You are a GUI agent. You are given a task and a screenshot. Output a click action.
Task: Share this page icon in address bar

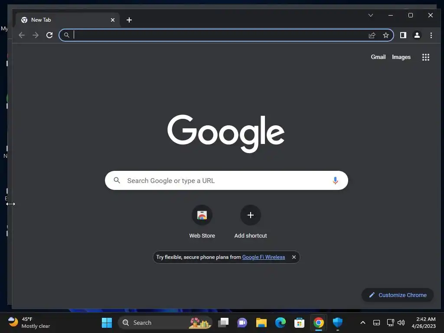coord(372,35)
